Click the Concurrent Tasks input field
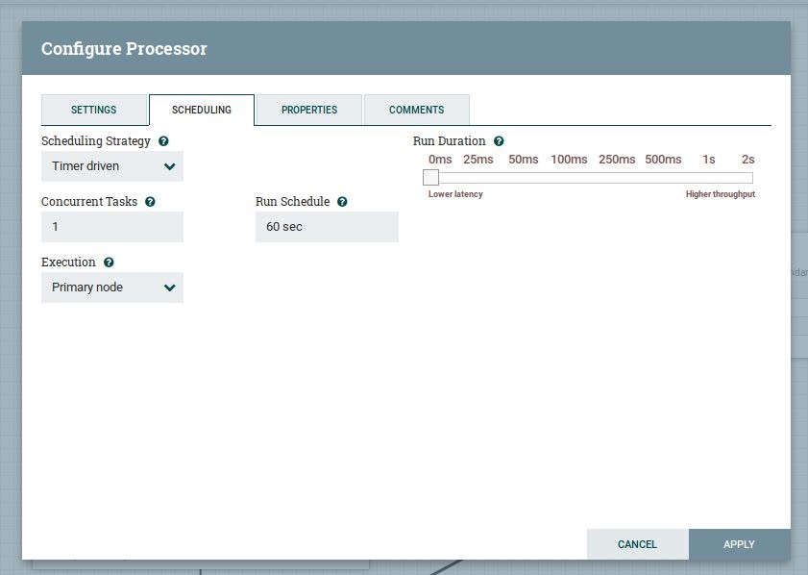This screenshot has height=575, width=808. point(112,227)
